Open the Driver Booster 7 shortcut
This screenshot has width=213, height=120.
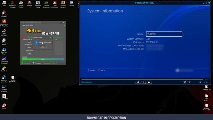coord(4,14)
